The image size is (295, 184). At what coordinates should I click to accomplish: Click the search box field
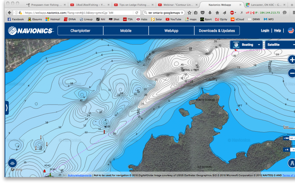tap(164, 13)
